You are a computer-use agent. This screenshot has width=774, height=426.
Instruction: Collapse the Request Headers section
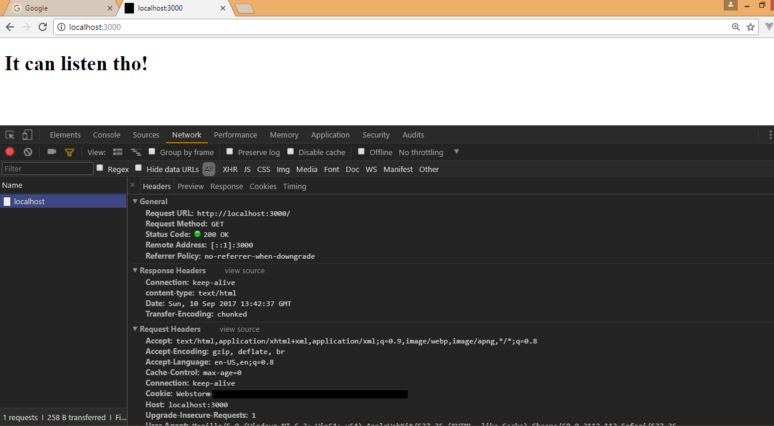135,329
